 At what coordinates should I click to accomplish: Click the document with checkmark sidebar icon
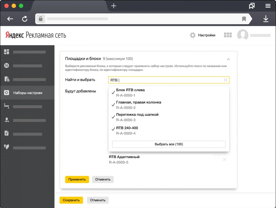tap(7, 79)
